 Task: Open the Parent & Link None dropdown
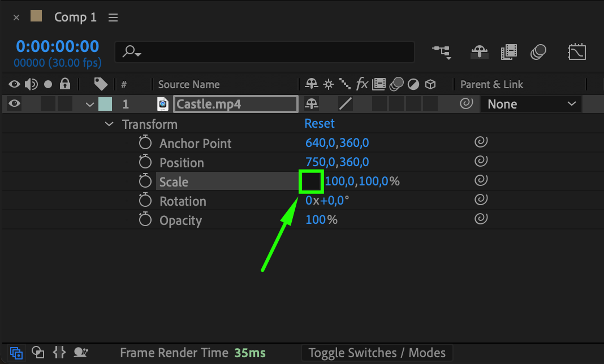coord(530,104)
